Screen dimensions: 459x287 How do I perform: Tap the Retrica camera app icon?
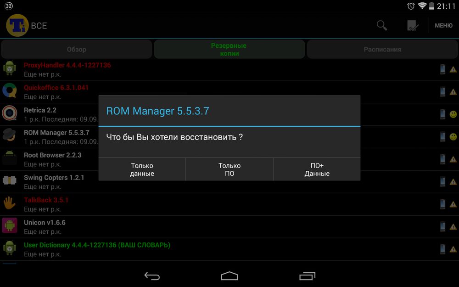point(9,113)
